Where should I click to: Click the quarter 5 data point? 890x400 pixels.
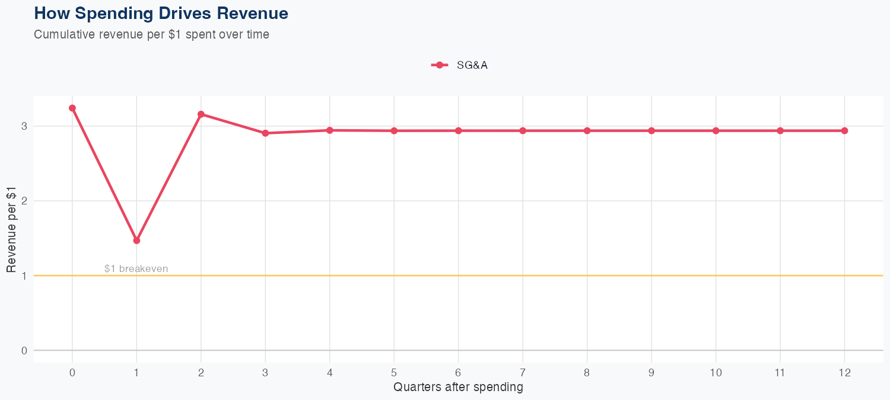pos(394,131)
